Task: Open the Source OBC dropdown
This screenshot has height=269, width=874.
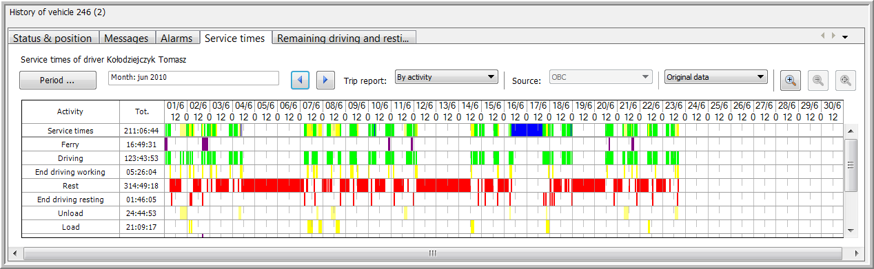Action: tap(600, 77)
